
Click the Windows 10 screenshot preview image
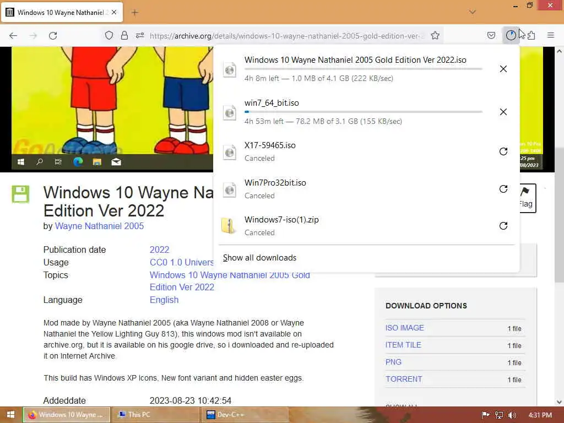pos(112,109)
